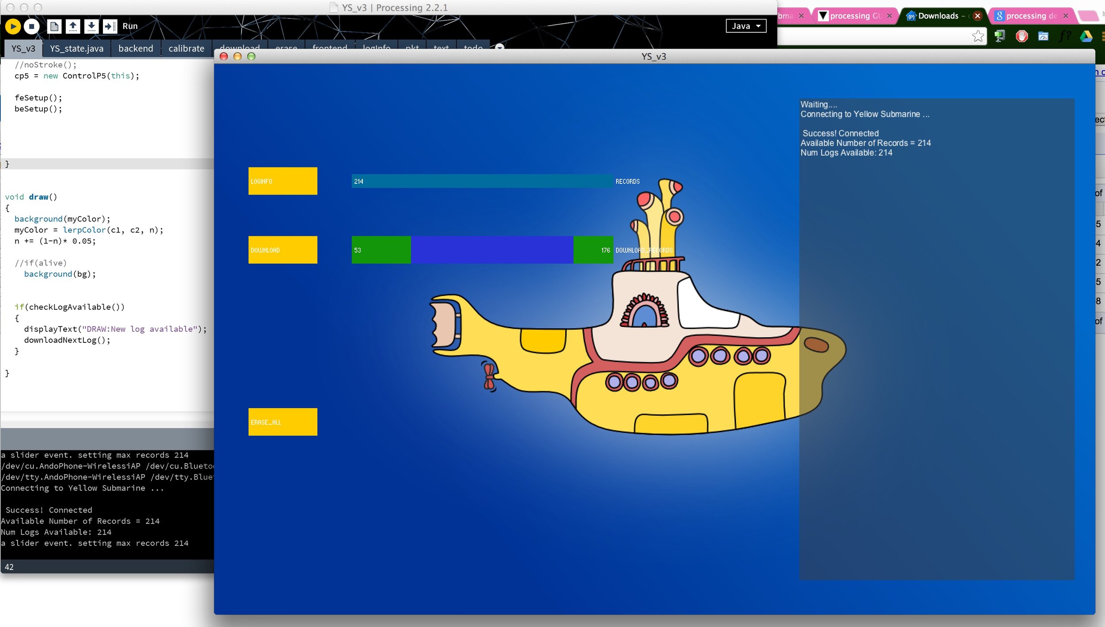The width and height of the screenshot is (1105, 627).
Task: Export the application with the right-arrow icon
Action: click(x=110, y=27)
